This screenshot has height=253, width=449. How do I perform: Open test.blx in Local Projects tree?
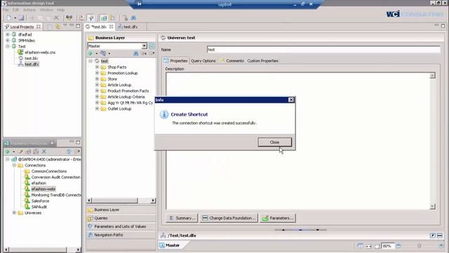point(31,58)
